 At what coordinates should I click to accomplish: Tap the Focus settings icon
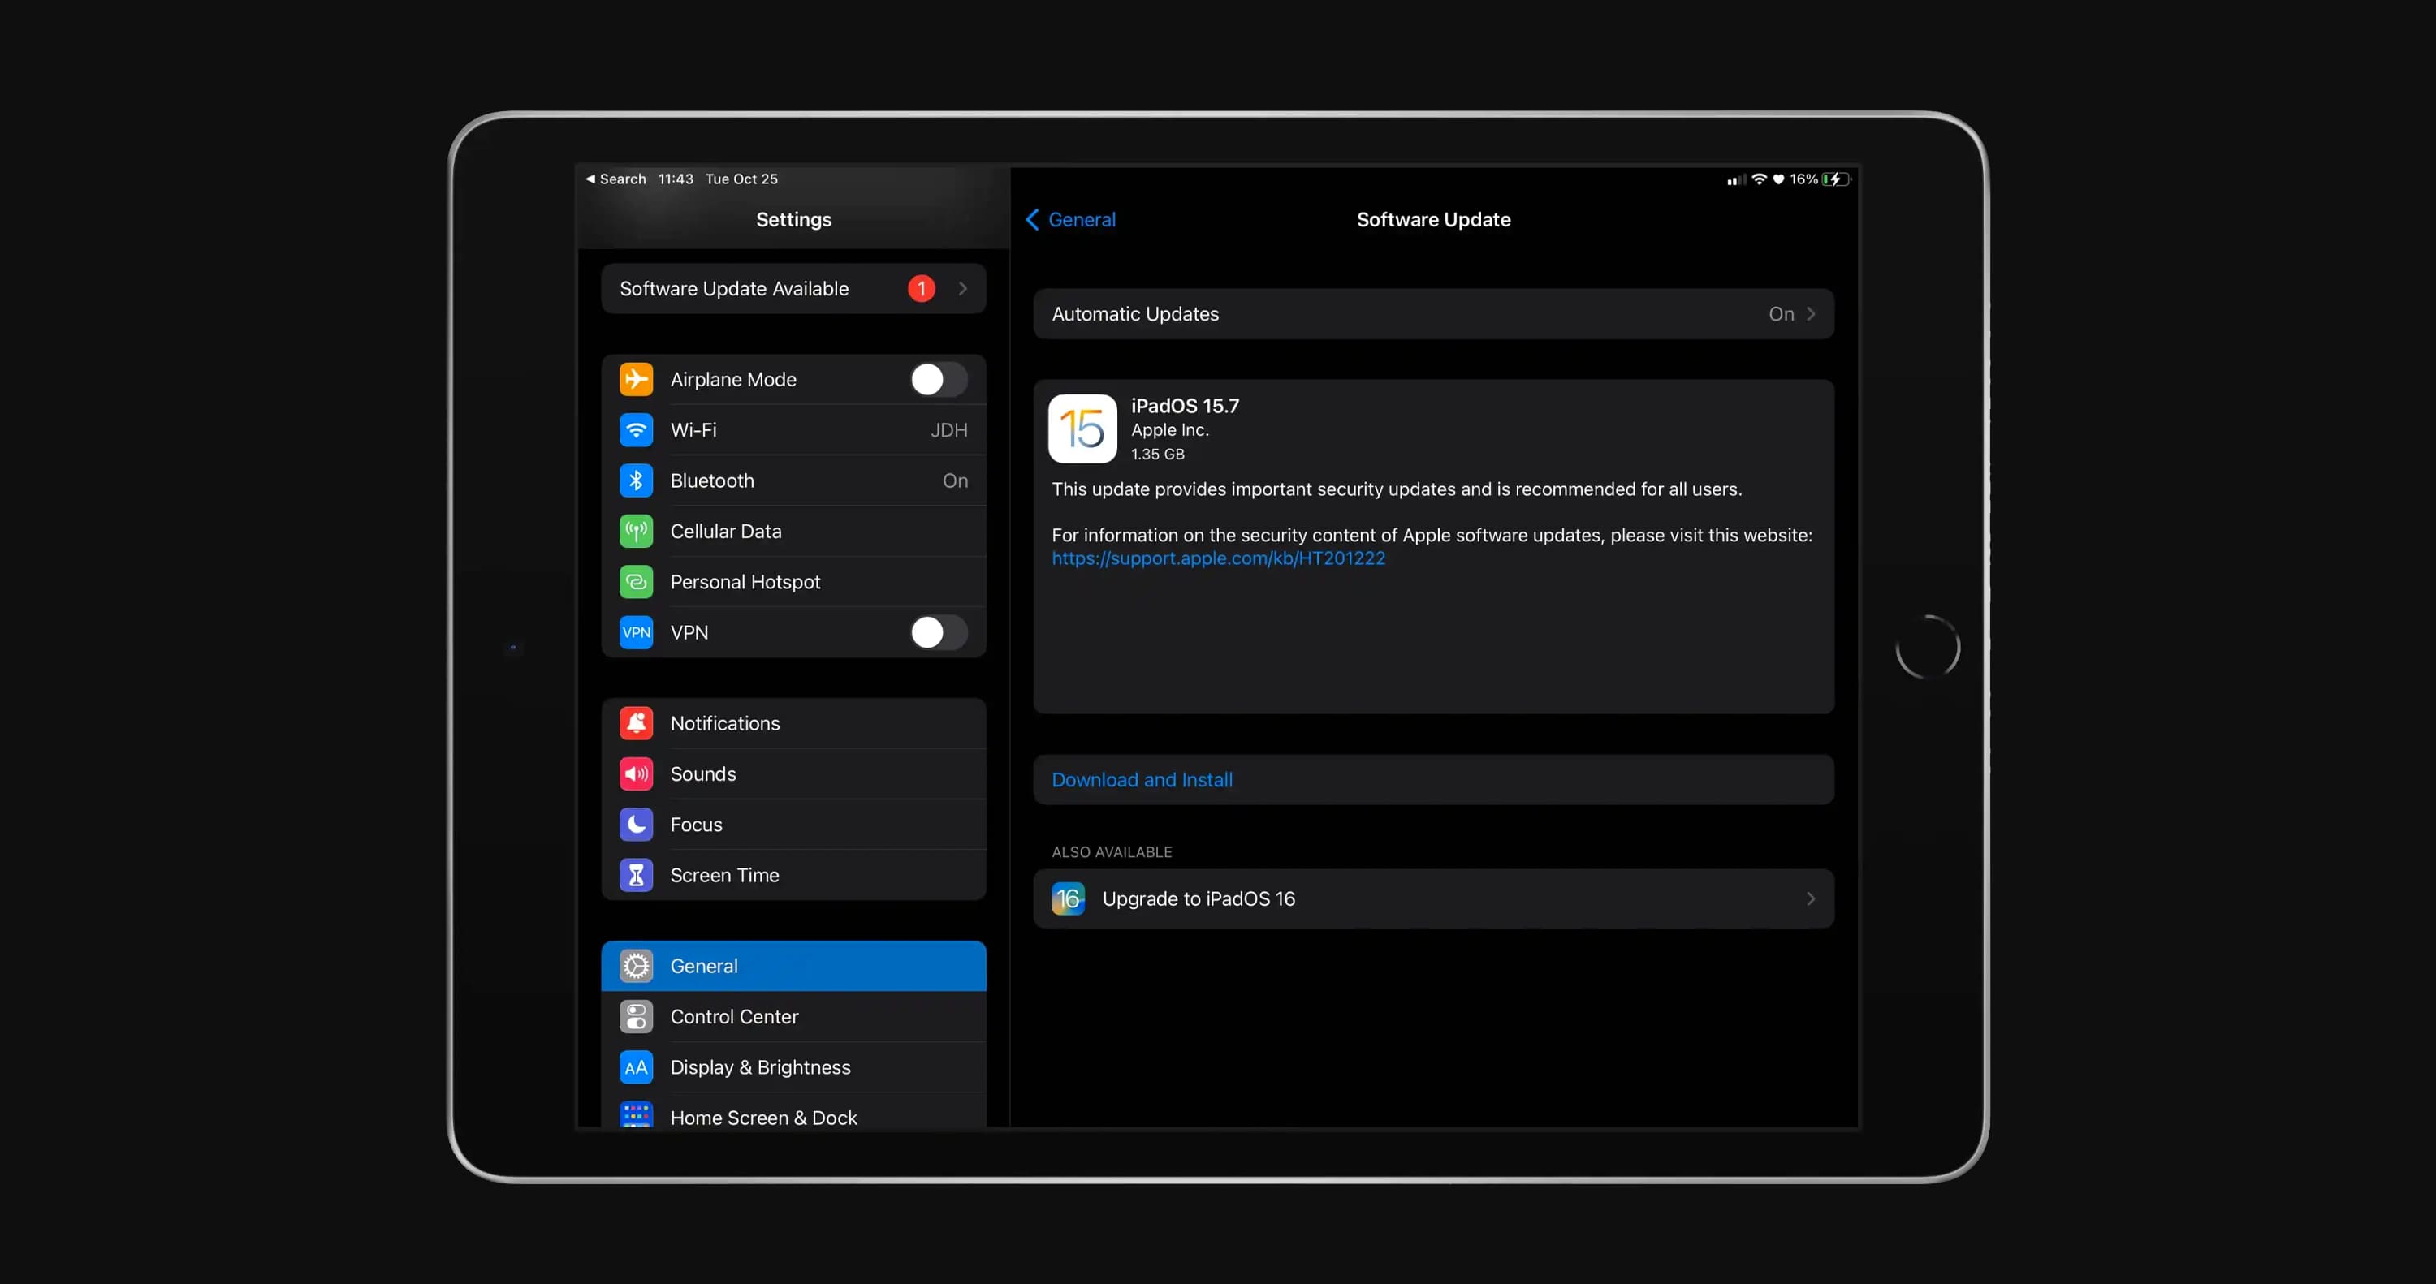[x=637, y=823]
